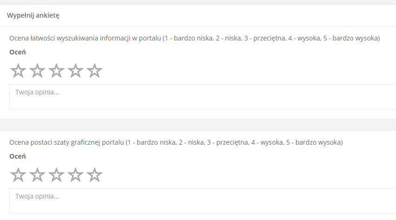Give search ease question two stars
396x220 pixels.
click(x=37, y=71)
